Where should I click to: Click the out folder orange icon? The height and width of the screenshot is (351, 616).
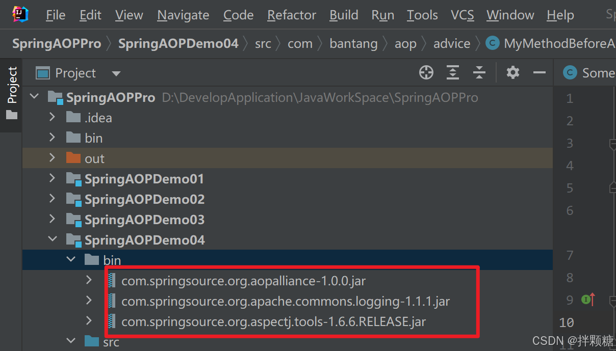click(x=73, y=157)
